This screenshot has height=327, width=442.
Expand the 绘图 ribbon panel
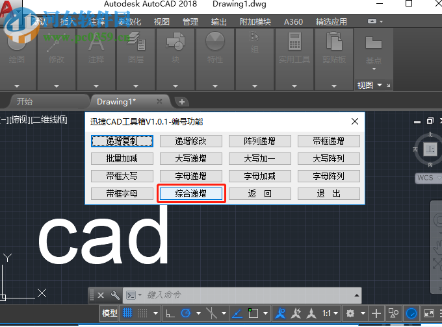[x=17, y=86]
